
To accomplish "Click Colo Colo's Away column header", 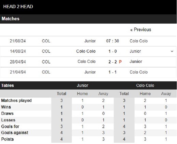I will pyautogui.click(x=166, y=94).
